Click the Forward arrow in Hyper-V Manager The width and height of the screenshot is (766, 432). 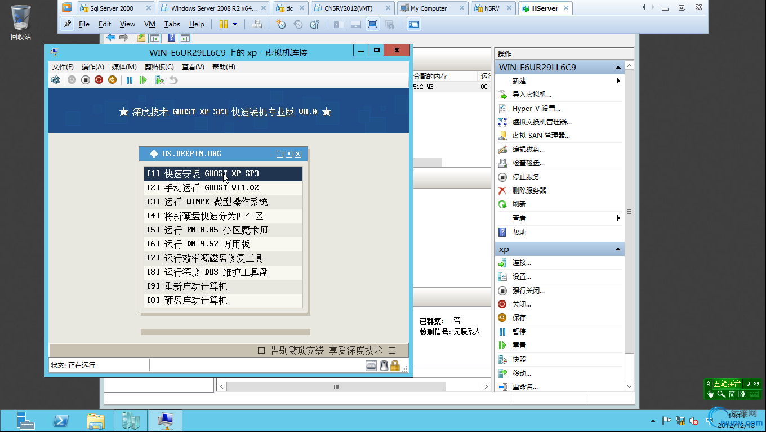pos(124,38)
